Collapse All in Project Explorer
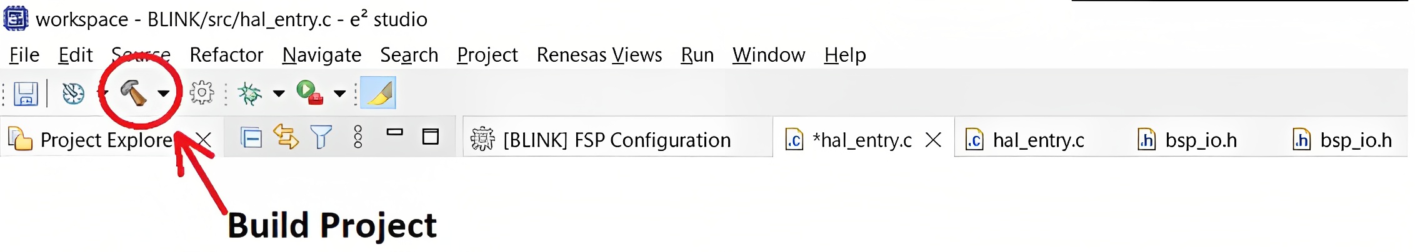 coord(251,137)
